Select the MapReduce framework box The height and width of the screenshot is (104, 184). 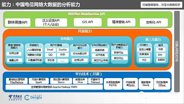click(17, 81)
